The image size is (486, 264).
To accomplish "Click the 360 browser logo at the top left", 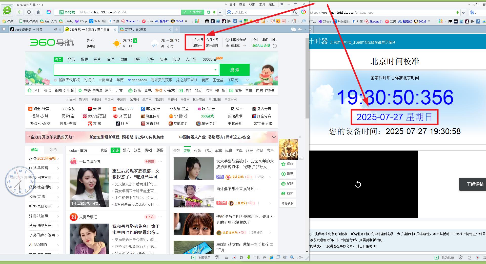I will 7,10.
